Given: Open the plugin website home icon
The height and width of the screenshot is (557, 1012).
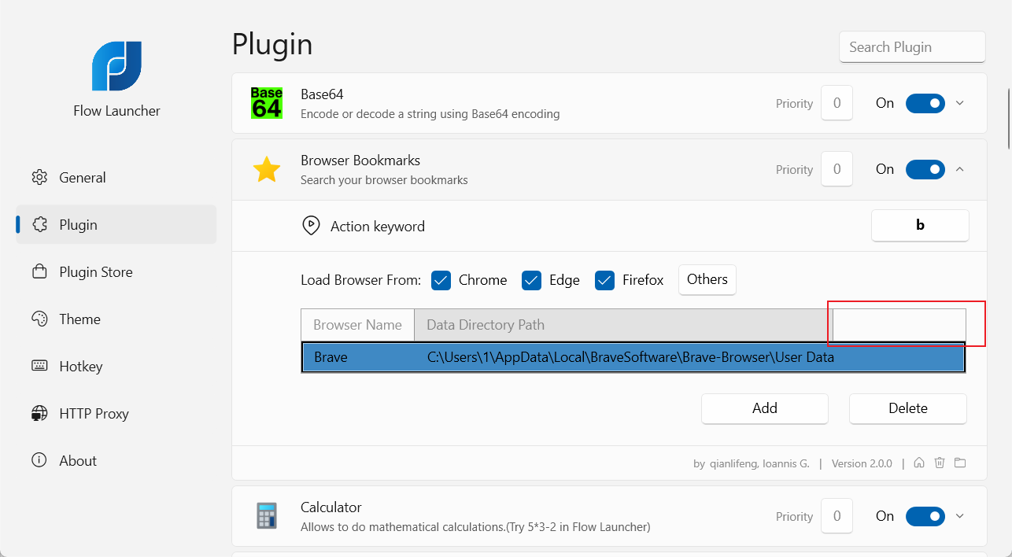Looking at the screenshot, I should 919,463.
